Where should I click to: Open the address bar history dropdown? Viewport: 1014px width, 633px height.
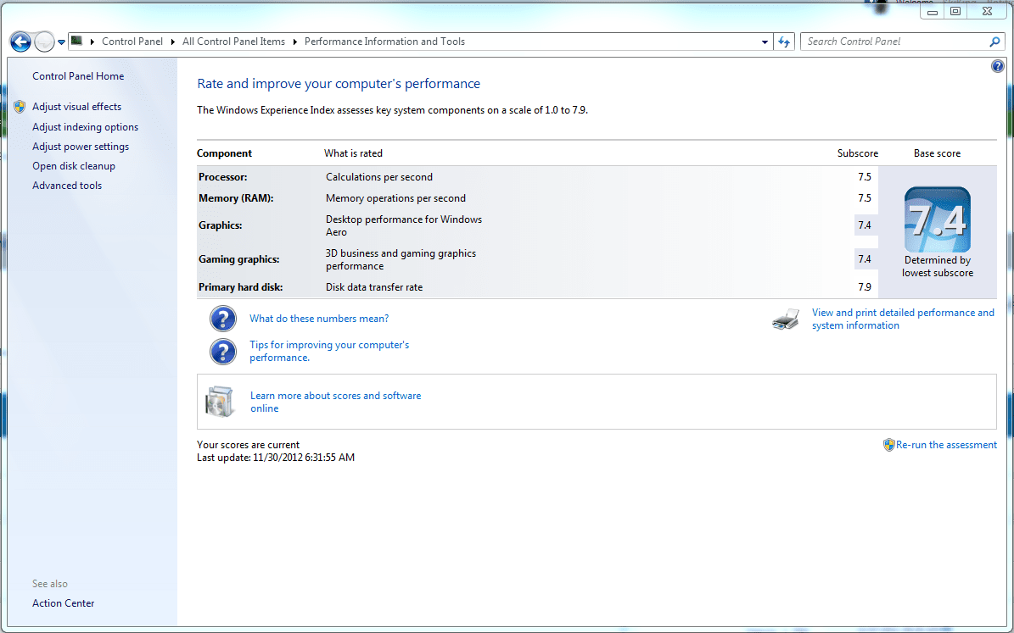point(765,42)
